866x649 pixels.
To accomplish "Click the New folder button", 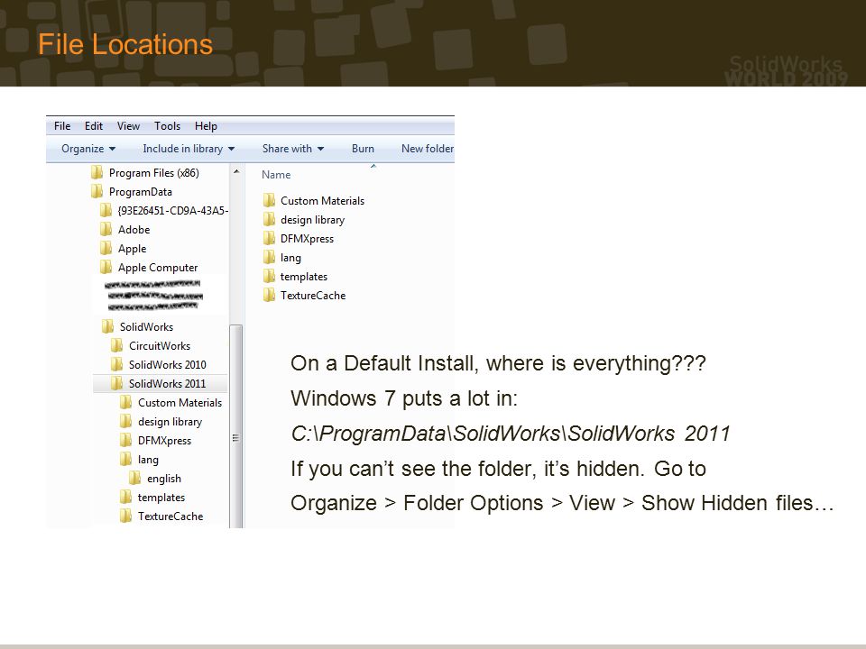I will click(x=428, y=149).
